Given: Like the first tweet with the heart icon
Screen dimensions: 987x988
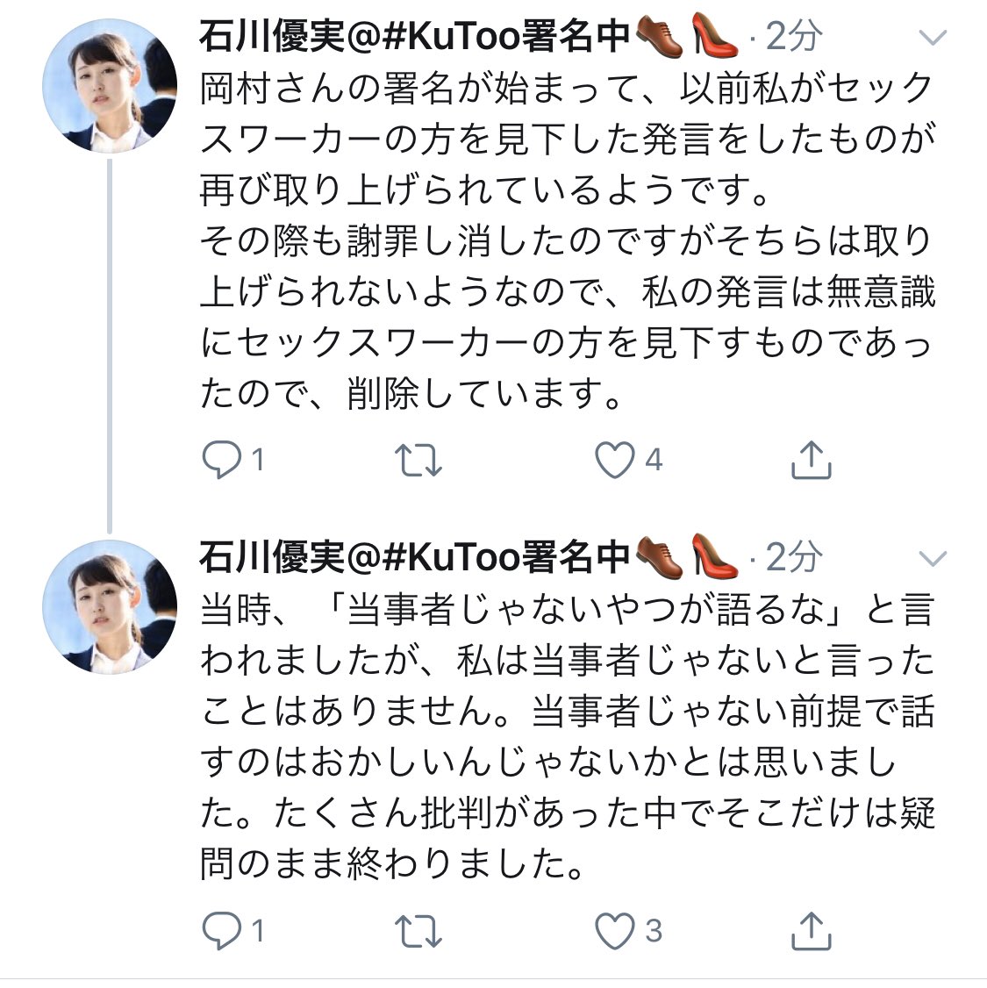Looking at the screenshot, I should [618, 458].
